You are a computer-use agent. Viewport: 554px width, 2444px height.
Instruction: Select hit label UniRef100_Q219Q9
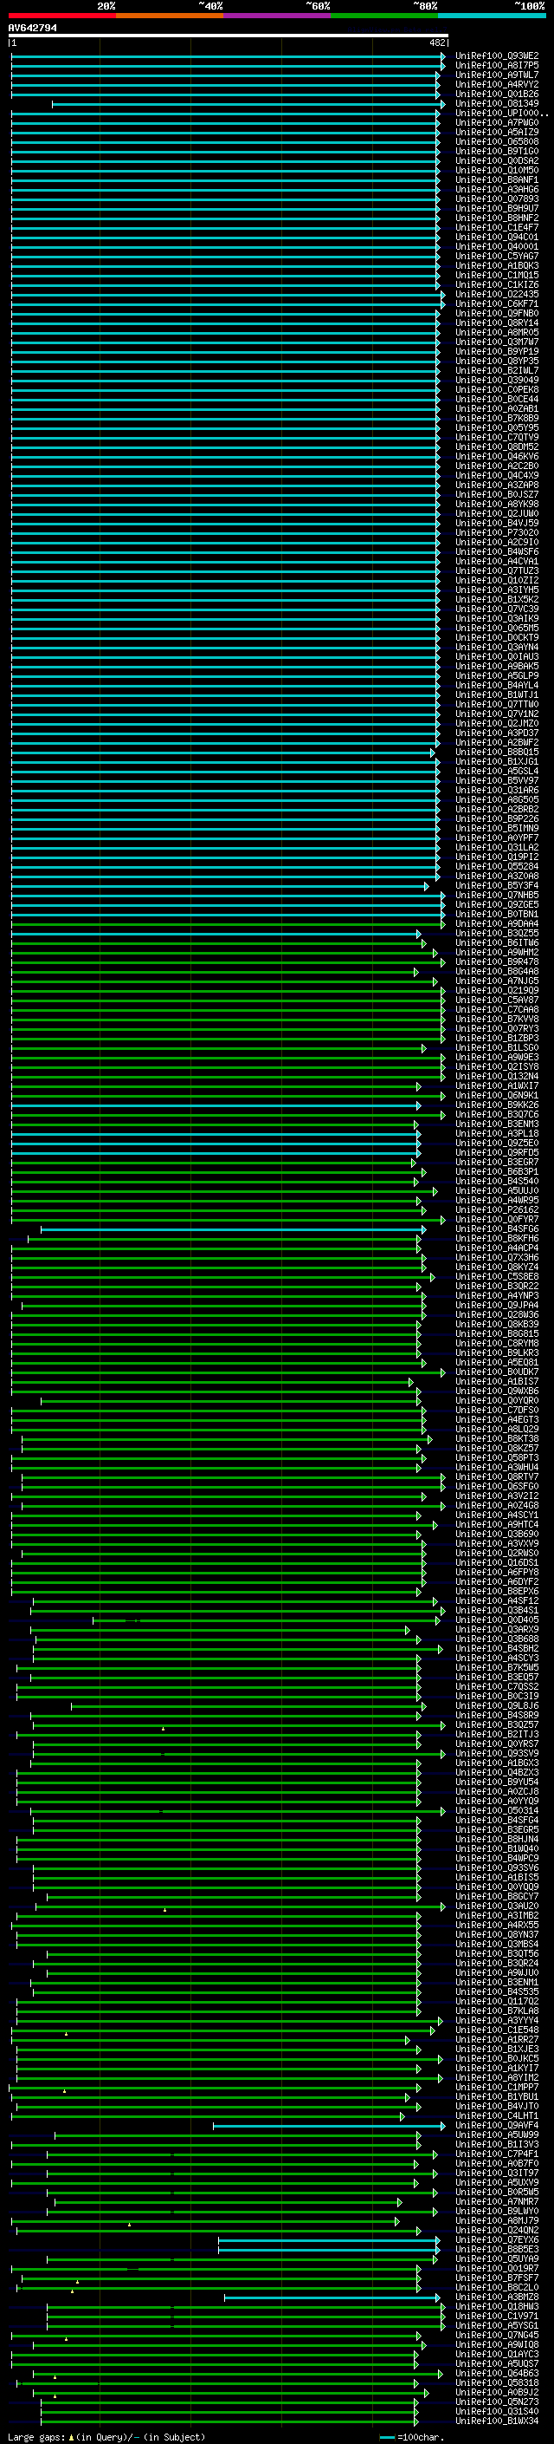coord(497,990)
